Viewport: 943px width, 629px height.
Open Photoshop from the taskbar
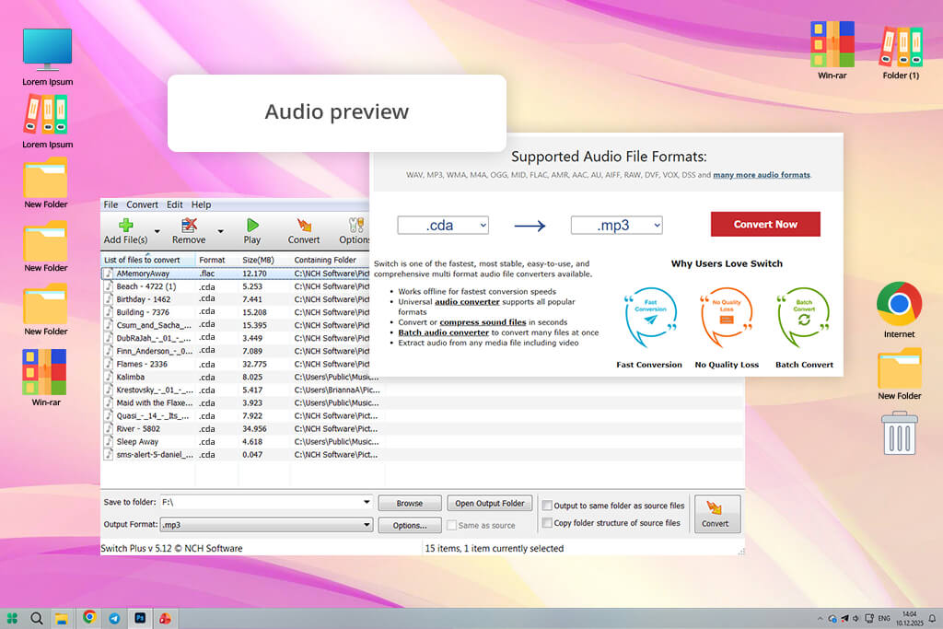click(140, 618)
